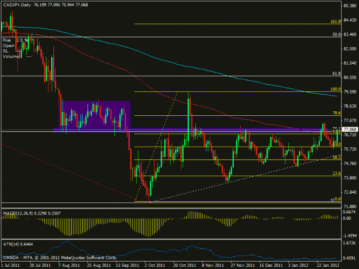Click the '25 Aug 2011' date label
Viewport: 359px width, 269px height.
click(x=99, y=266)
